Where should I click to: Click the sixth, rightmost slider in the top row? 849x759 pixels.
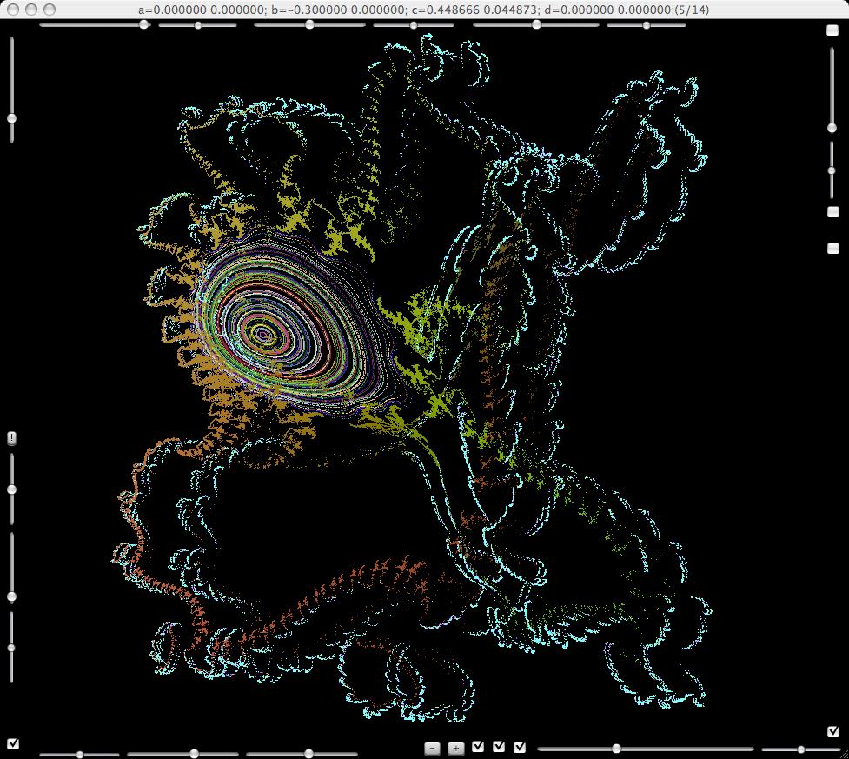[x=647, y=25]
